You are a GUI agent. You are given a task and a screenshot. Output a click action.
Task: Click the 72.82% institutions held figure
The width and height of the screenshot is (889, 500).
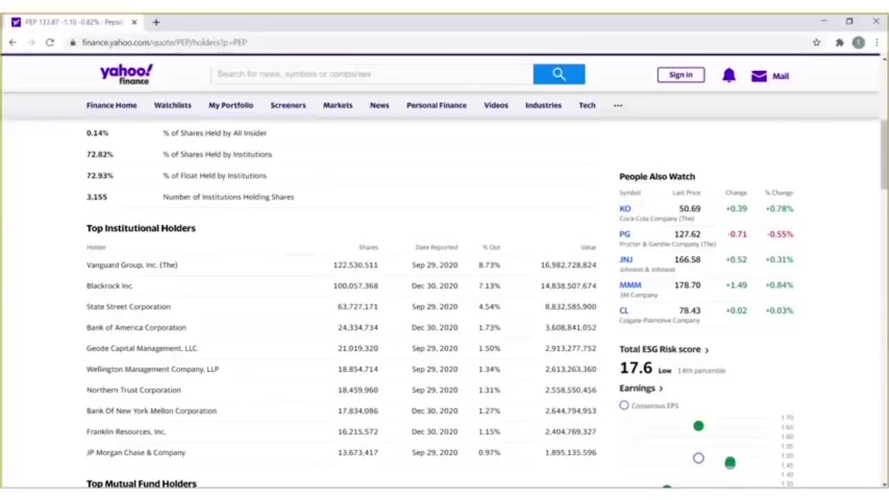pos(100,154)
